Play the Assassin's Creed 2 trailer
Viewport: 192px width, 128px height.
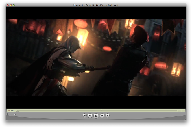96,116
